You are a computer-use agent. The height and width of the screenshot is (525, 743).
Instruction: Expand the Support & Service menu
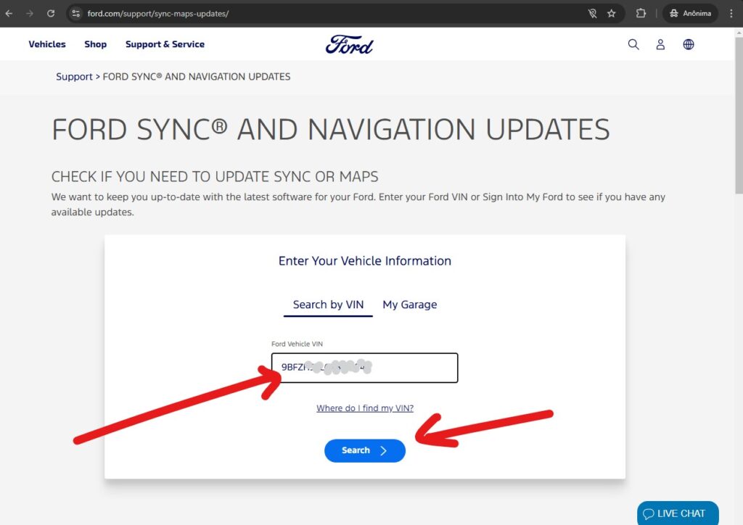coord(165,44)
